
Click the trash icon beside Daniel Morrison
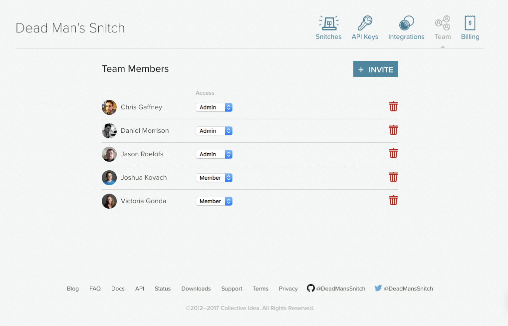[x=393, y=130]
